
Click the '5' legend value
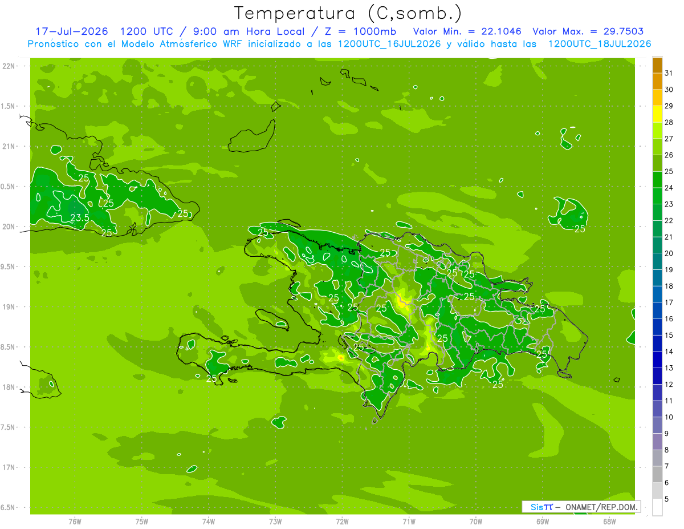[667, 499]
